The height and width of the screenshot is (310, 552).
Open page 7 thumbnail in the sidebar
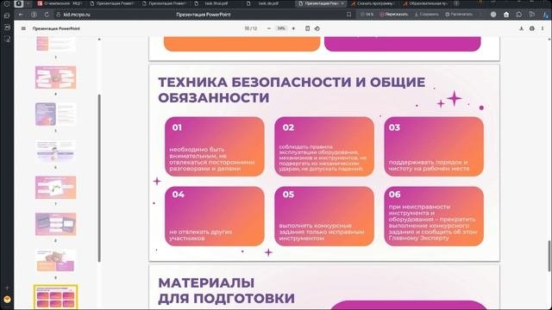pyautogui.click(x=55, y=188)
